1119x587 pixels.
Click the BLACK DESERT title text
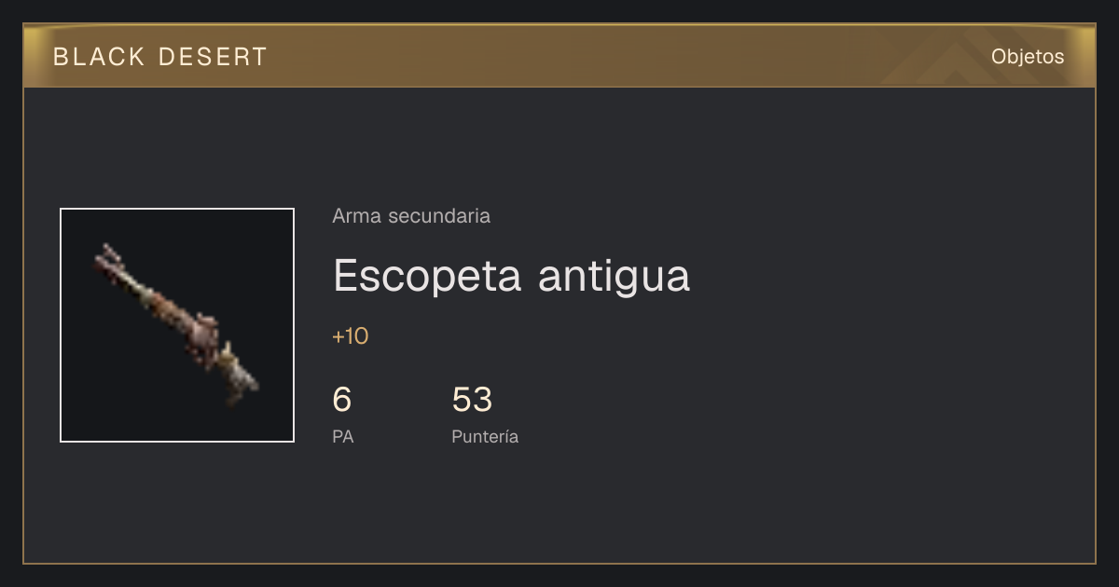160,57
